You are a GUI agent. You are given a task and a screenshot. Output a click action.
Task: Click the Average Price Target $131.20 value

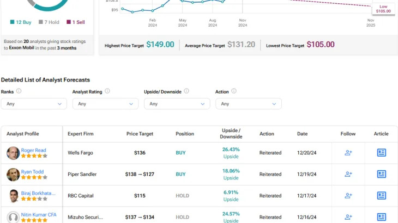pos(241,45)
